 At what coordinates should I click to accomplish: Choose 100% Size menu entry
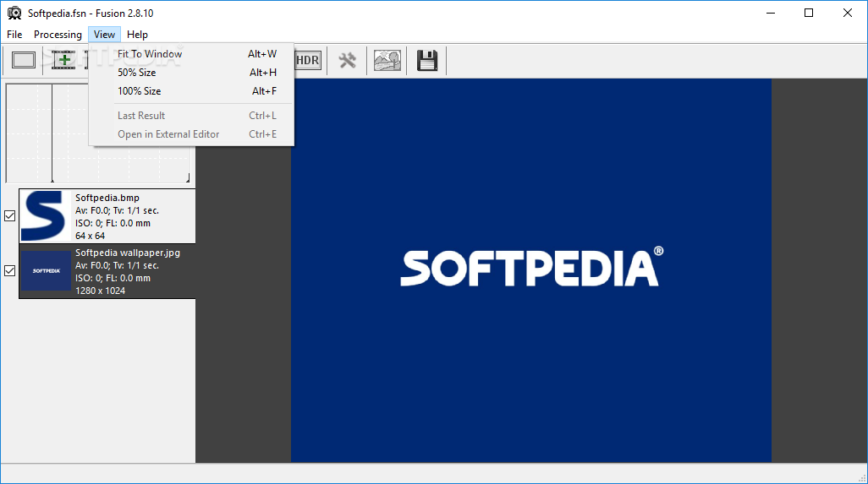tap(191, 91)
